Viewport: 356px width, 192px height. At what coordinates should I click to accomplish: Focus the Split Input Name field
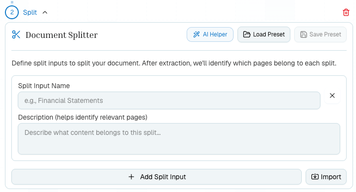point(169,100)
